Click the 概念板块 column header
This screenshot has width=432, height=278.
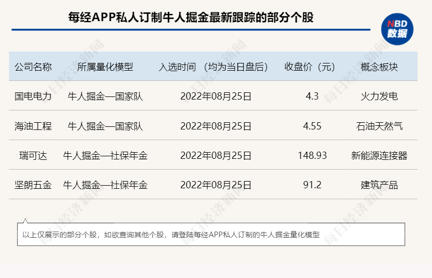pos(379,67)
